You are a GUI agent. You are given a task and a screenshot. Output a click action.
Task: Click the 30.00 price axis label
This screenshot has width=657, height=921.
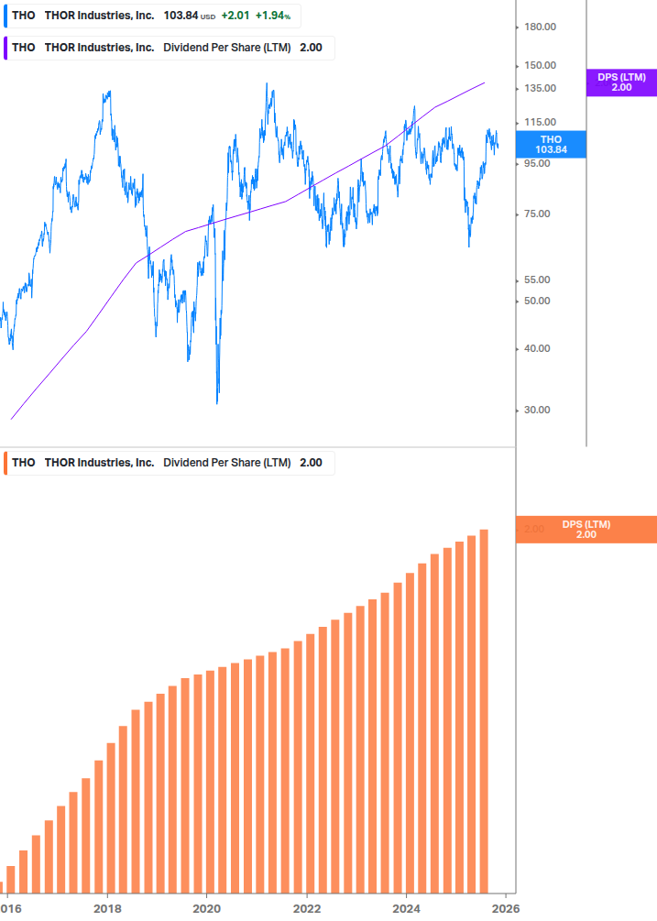tap(537, 410)
